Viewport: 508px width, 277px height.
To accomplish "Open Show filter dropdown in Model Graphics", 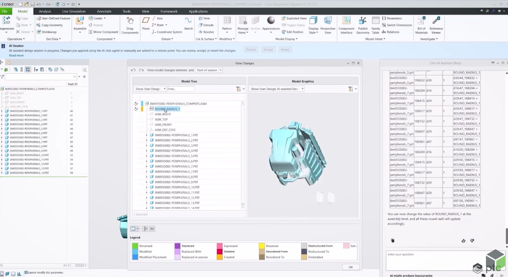I will 277,89.
